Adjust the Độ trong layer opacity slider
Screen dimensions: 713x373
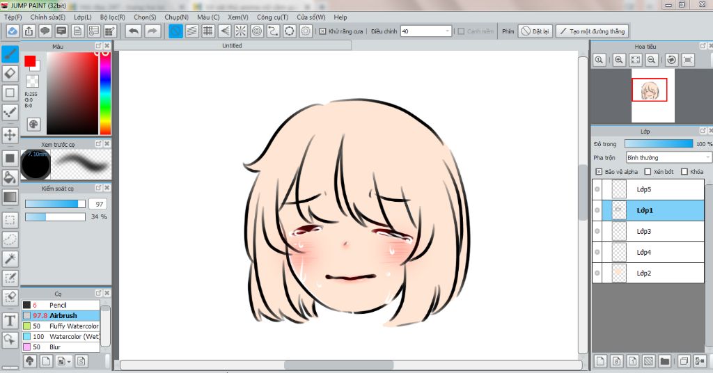659,144
